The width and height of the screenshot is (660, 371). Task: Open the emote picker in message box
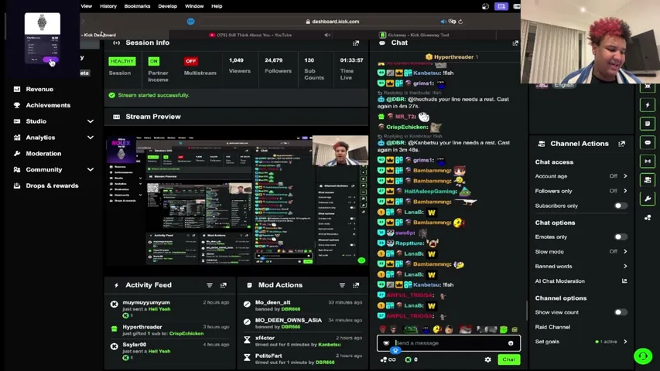511,343
